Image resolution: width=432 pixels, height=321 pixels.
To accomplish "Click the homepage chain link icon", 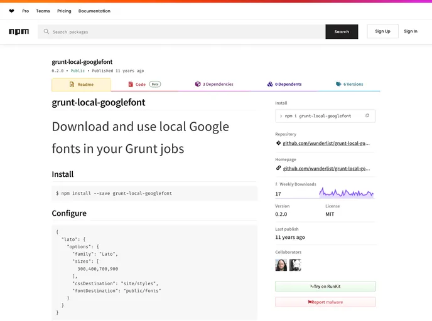I will [279, 168].
